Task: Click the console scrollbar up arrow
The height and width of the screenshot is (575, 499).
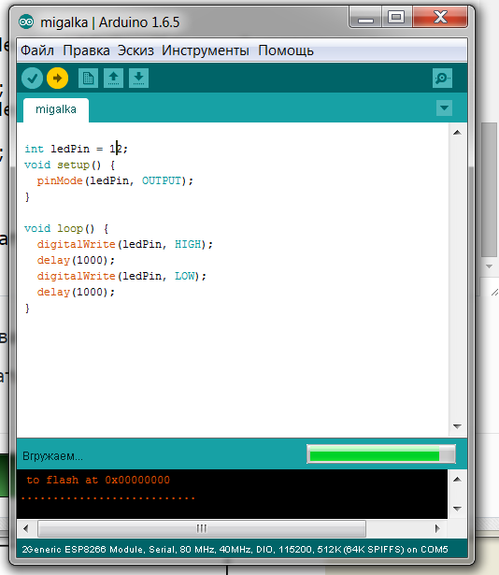Action: pos(457,480)
